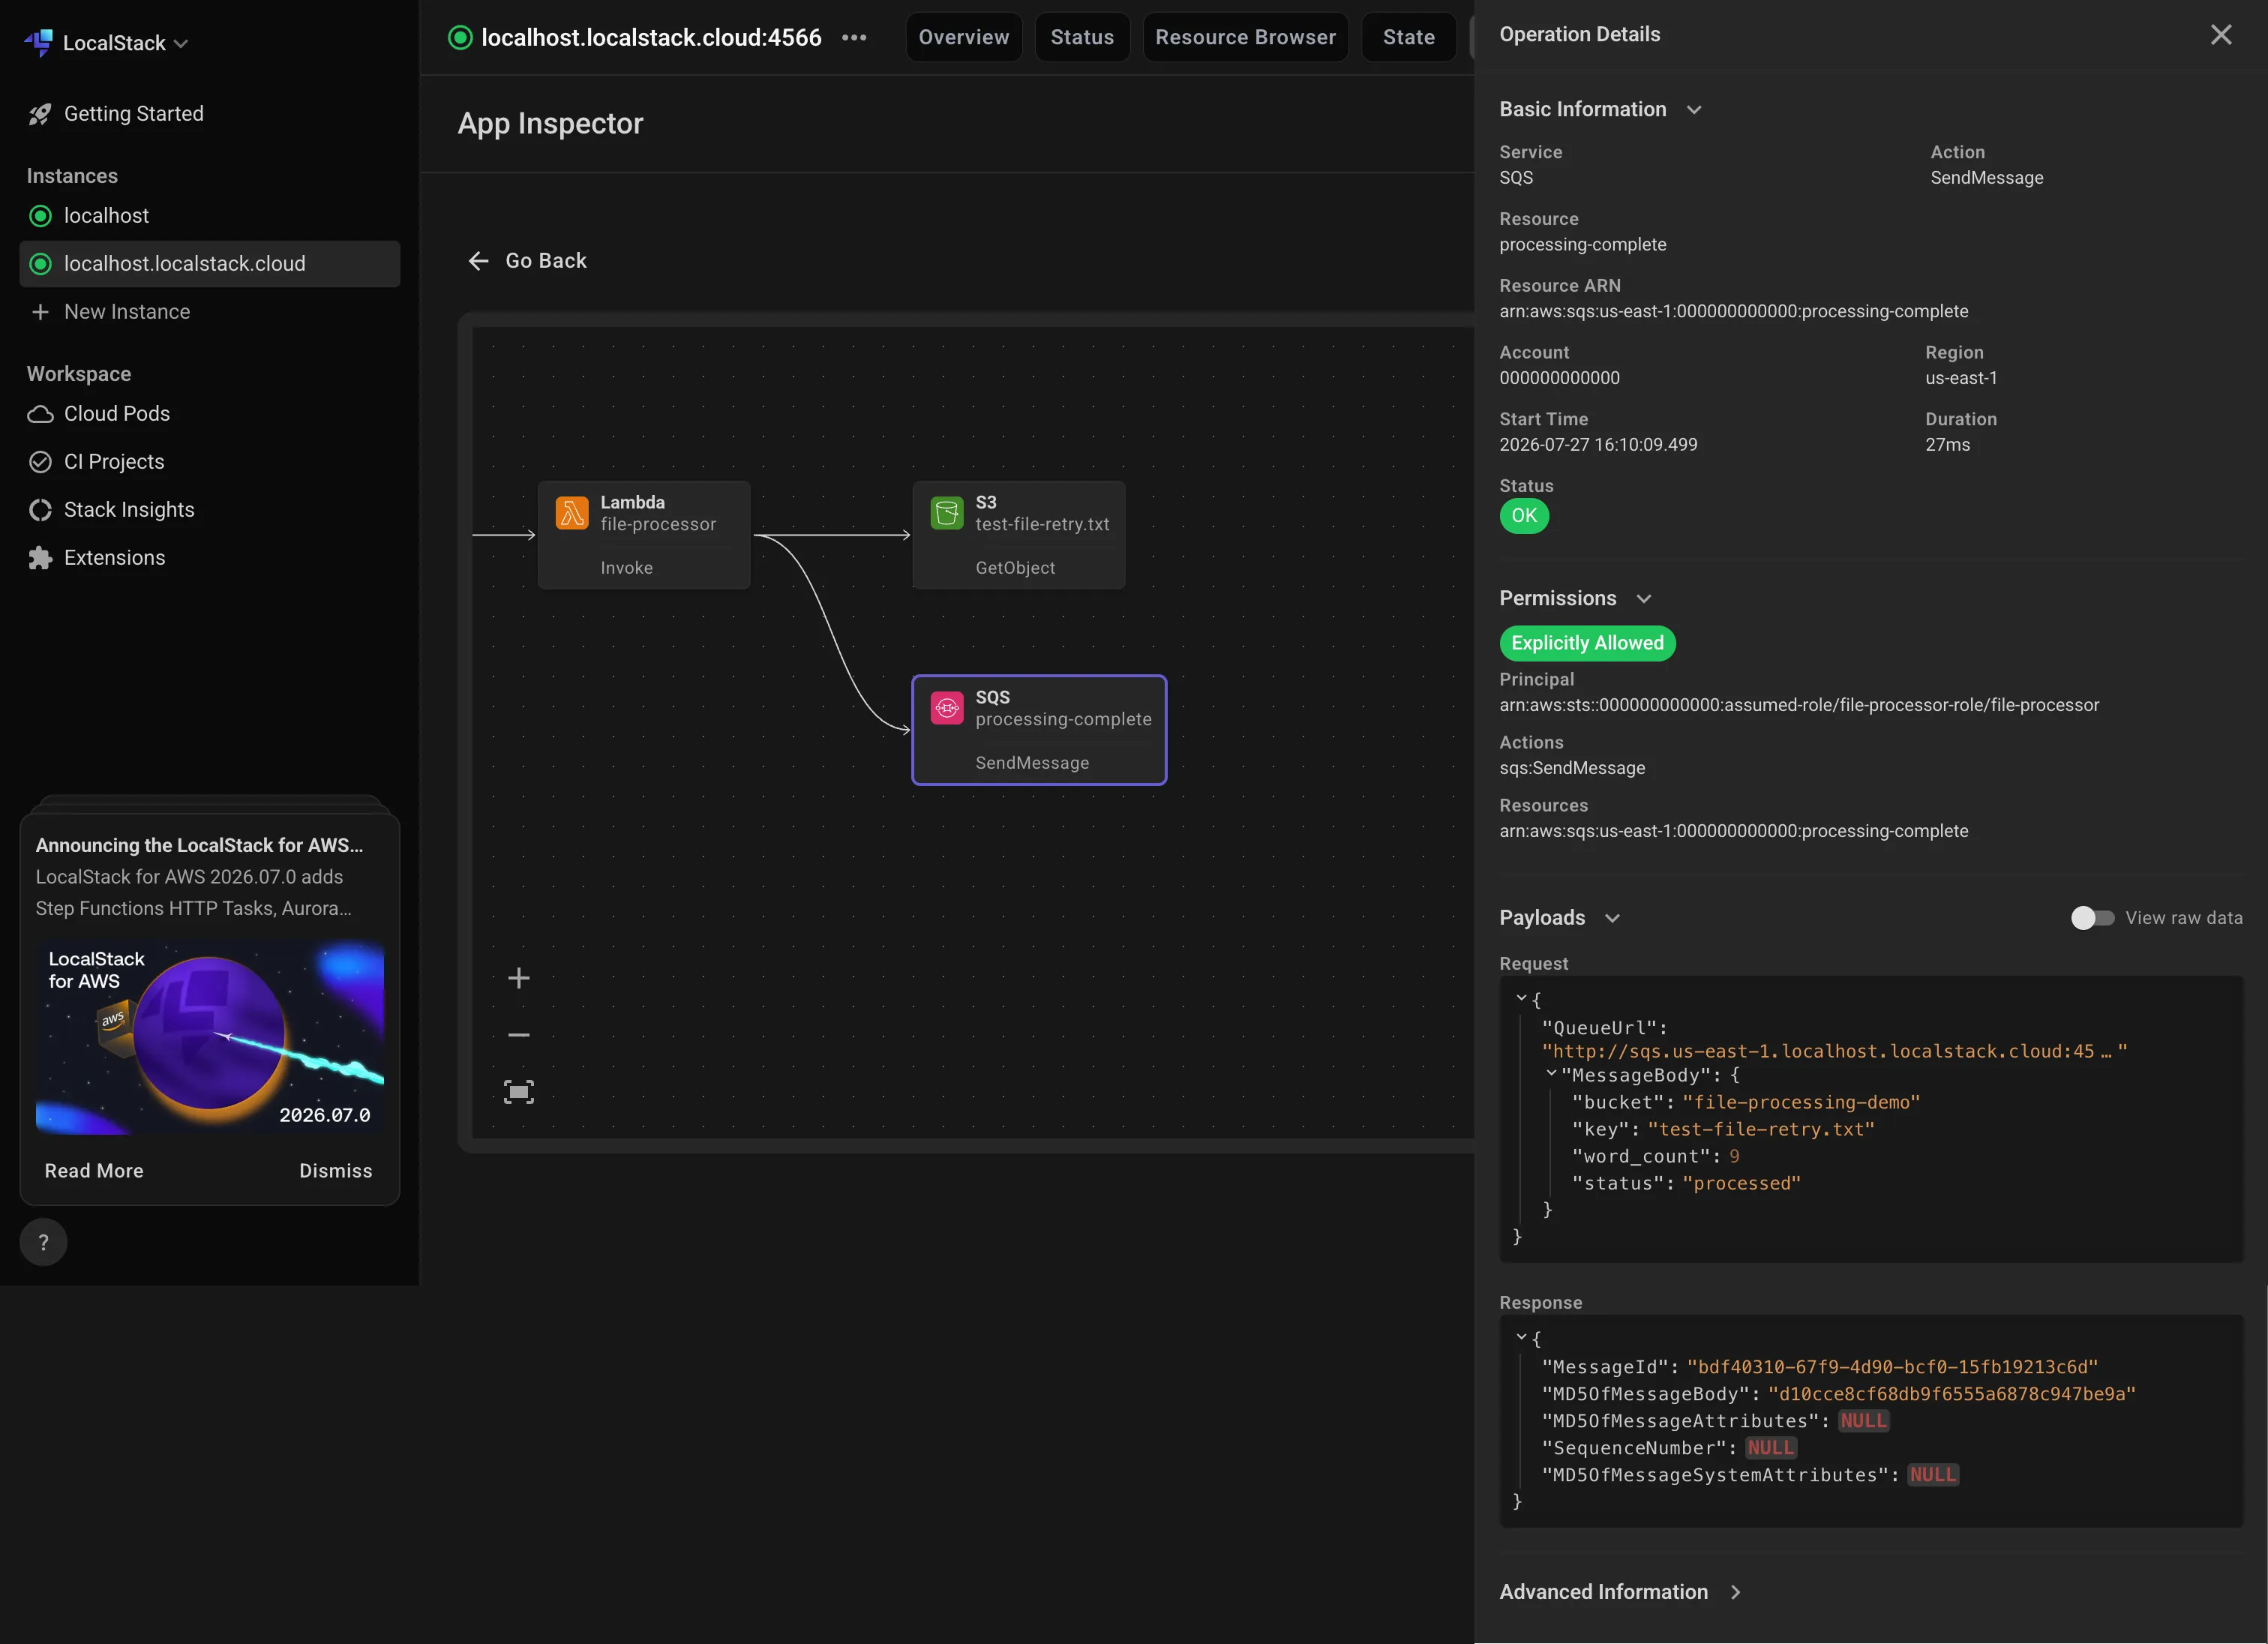Image resolution: width=2268 pixels, height=1644 pixels.
Task: Open Stack Insights page
Action: (x=129, y=510)
